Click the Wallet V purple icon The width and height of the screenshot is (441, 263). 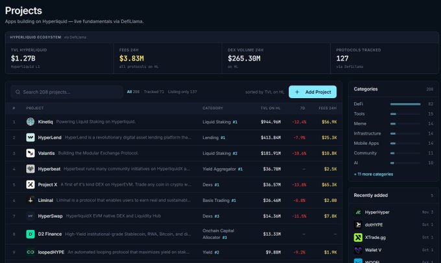[358, 250]
